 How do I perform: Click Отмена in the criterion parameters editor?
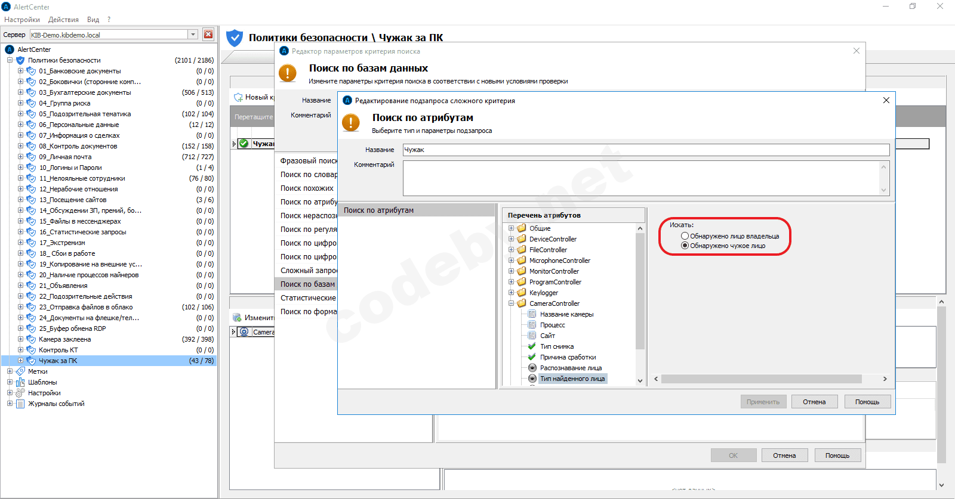[784, 455]
